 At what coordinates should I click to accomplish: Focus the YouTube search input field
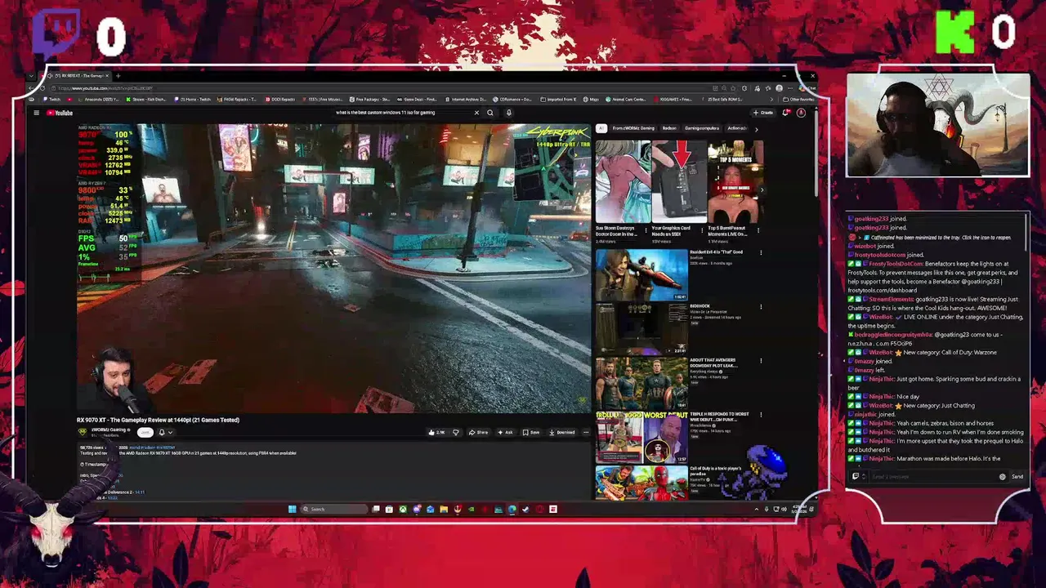coord(405,113)
